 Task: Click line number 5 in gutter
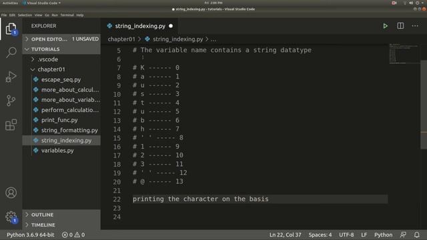119,51
